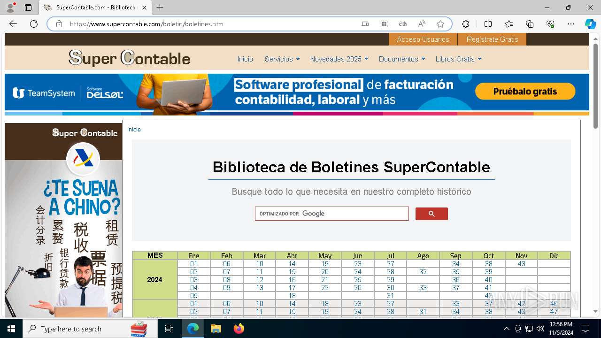Add this page to favorites star

pos(440,24)
